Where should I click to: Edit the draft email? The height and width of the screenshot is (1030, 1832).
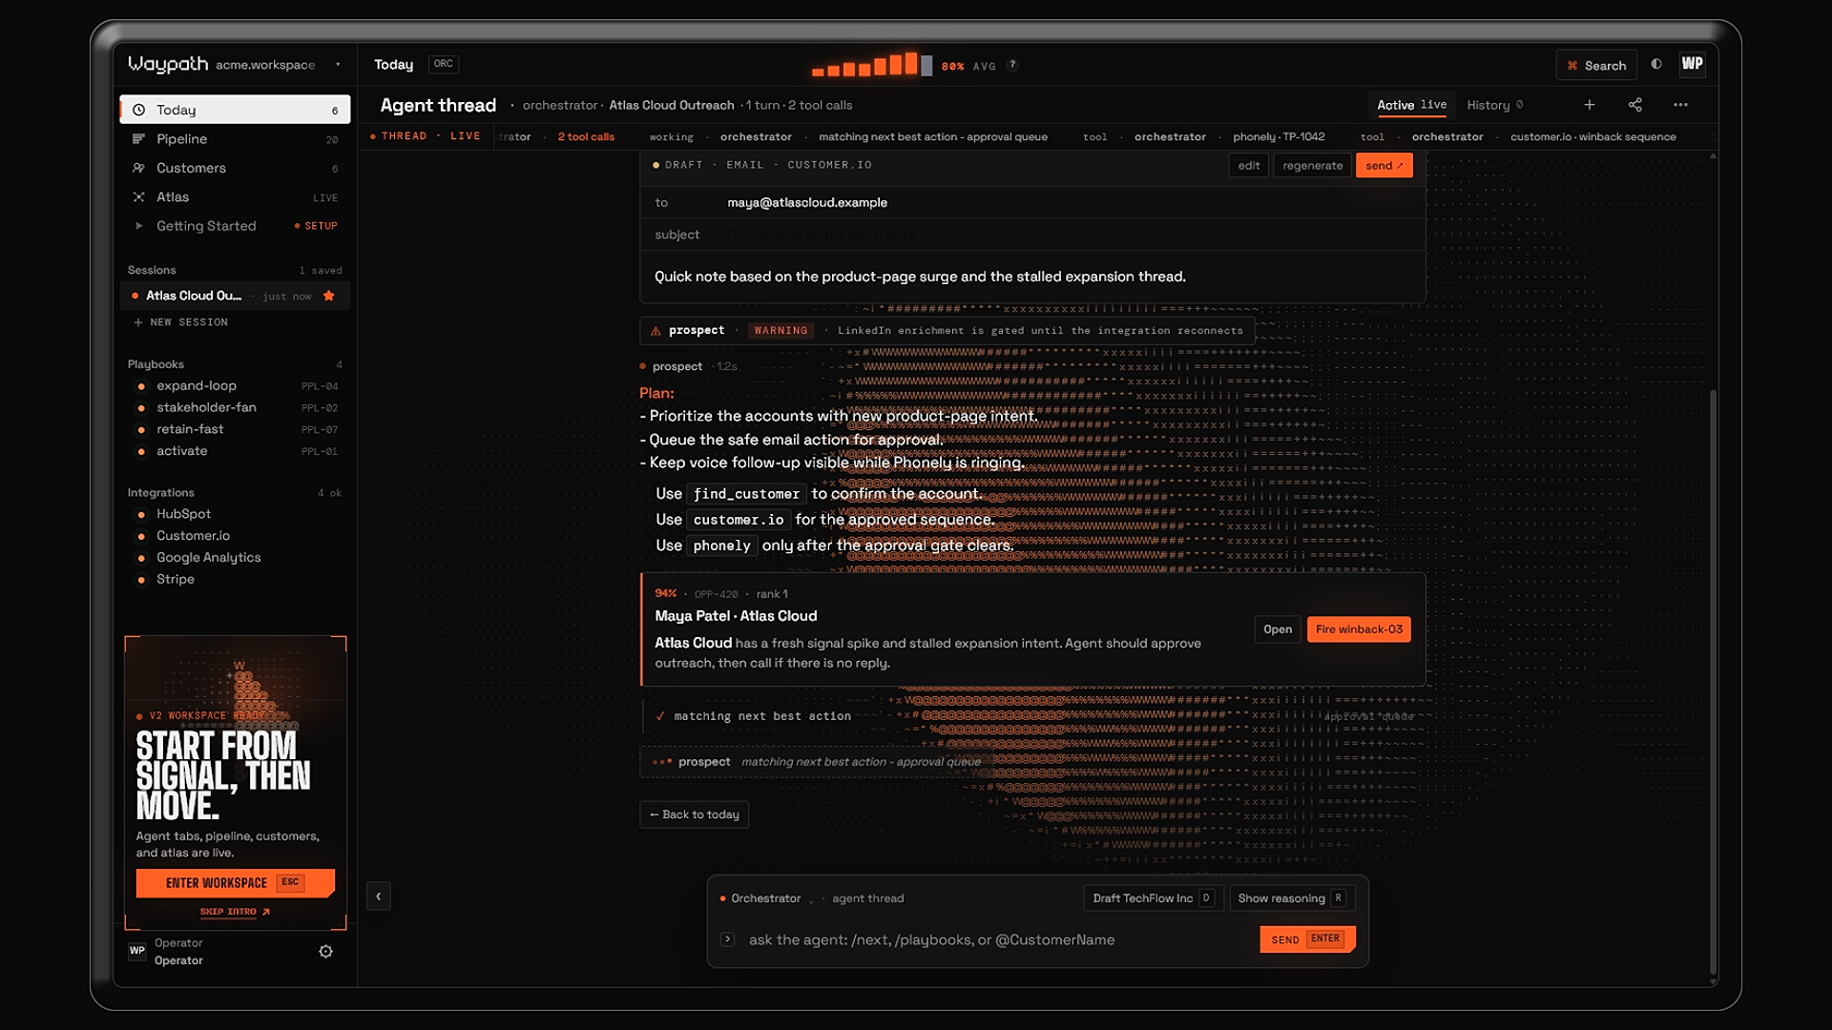pyautogui.click(x=1249, y=166)
